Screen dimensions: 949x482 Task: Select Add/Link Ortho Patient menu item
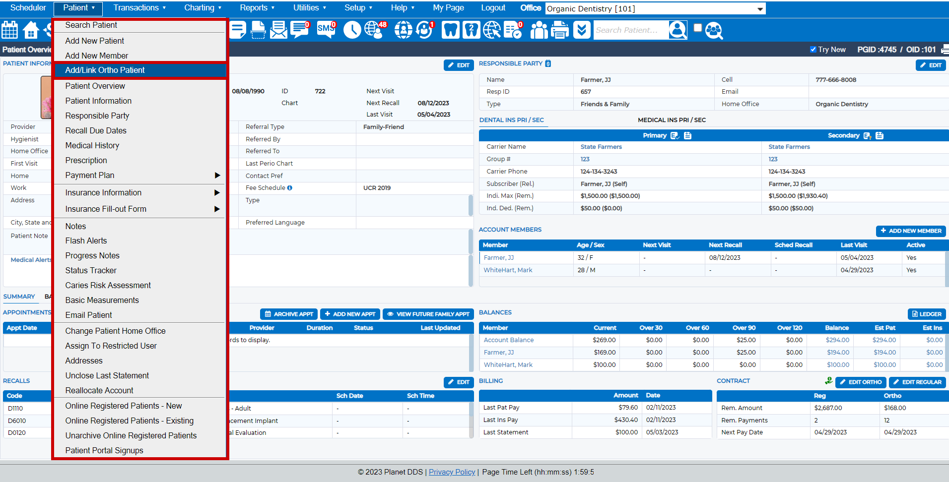point(140,70)
